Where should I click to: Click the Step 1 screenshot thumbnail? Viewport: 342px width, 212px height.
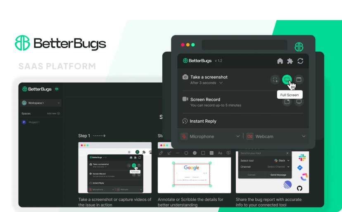[x=115, y=167]
